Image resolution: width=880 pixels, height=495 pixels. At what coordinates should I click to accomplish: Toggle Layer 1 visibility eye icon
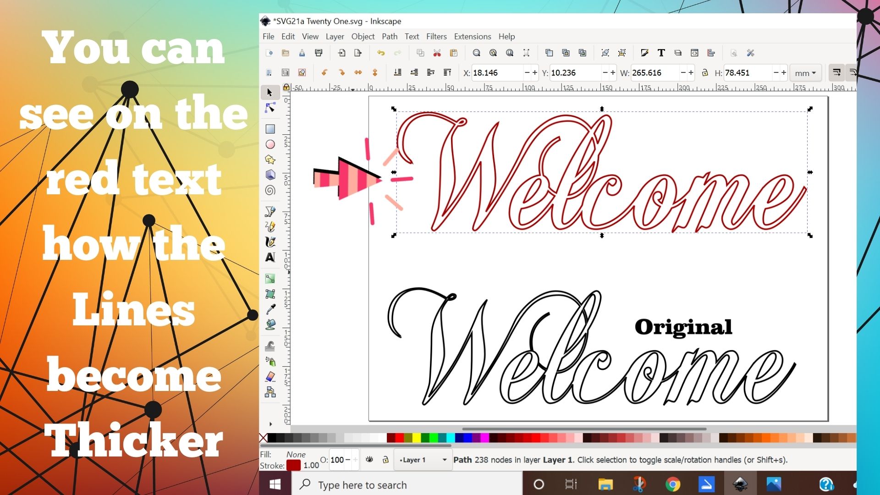[x=369, y=459]
